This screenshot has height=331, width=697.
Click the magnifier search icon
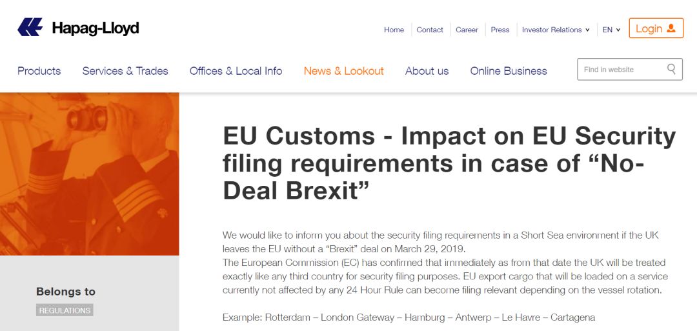671,69
